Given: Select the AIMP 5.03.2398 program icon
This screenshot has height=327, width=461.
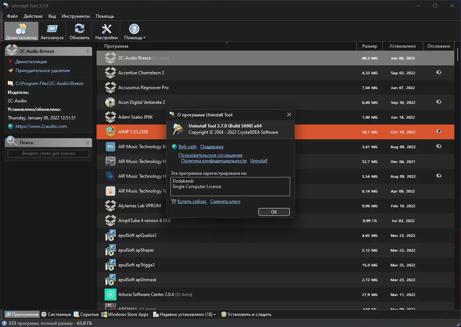Looking at the screenshot, I should point(110,132).
